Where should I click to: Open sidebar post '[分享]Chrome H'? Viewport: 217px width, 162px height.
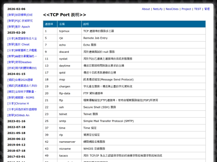tap(18, 104)
